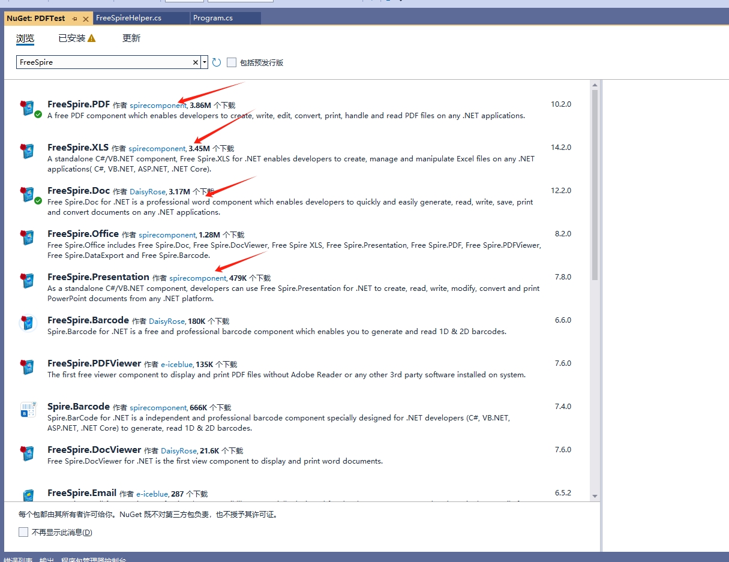Open the search box history dropdown
This screenshot has height=562, width=729.
pyautogui.click(x=205, y=62)
